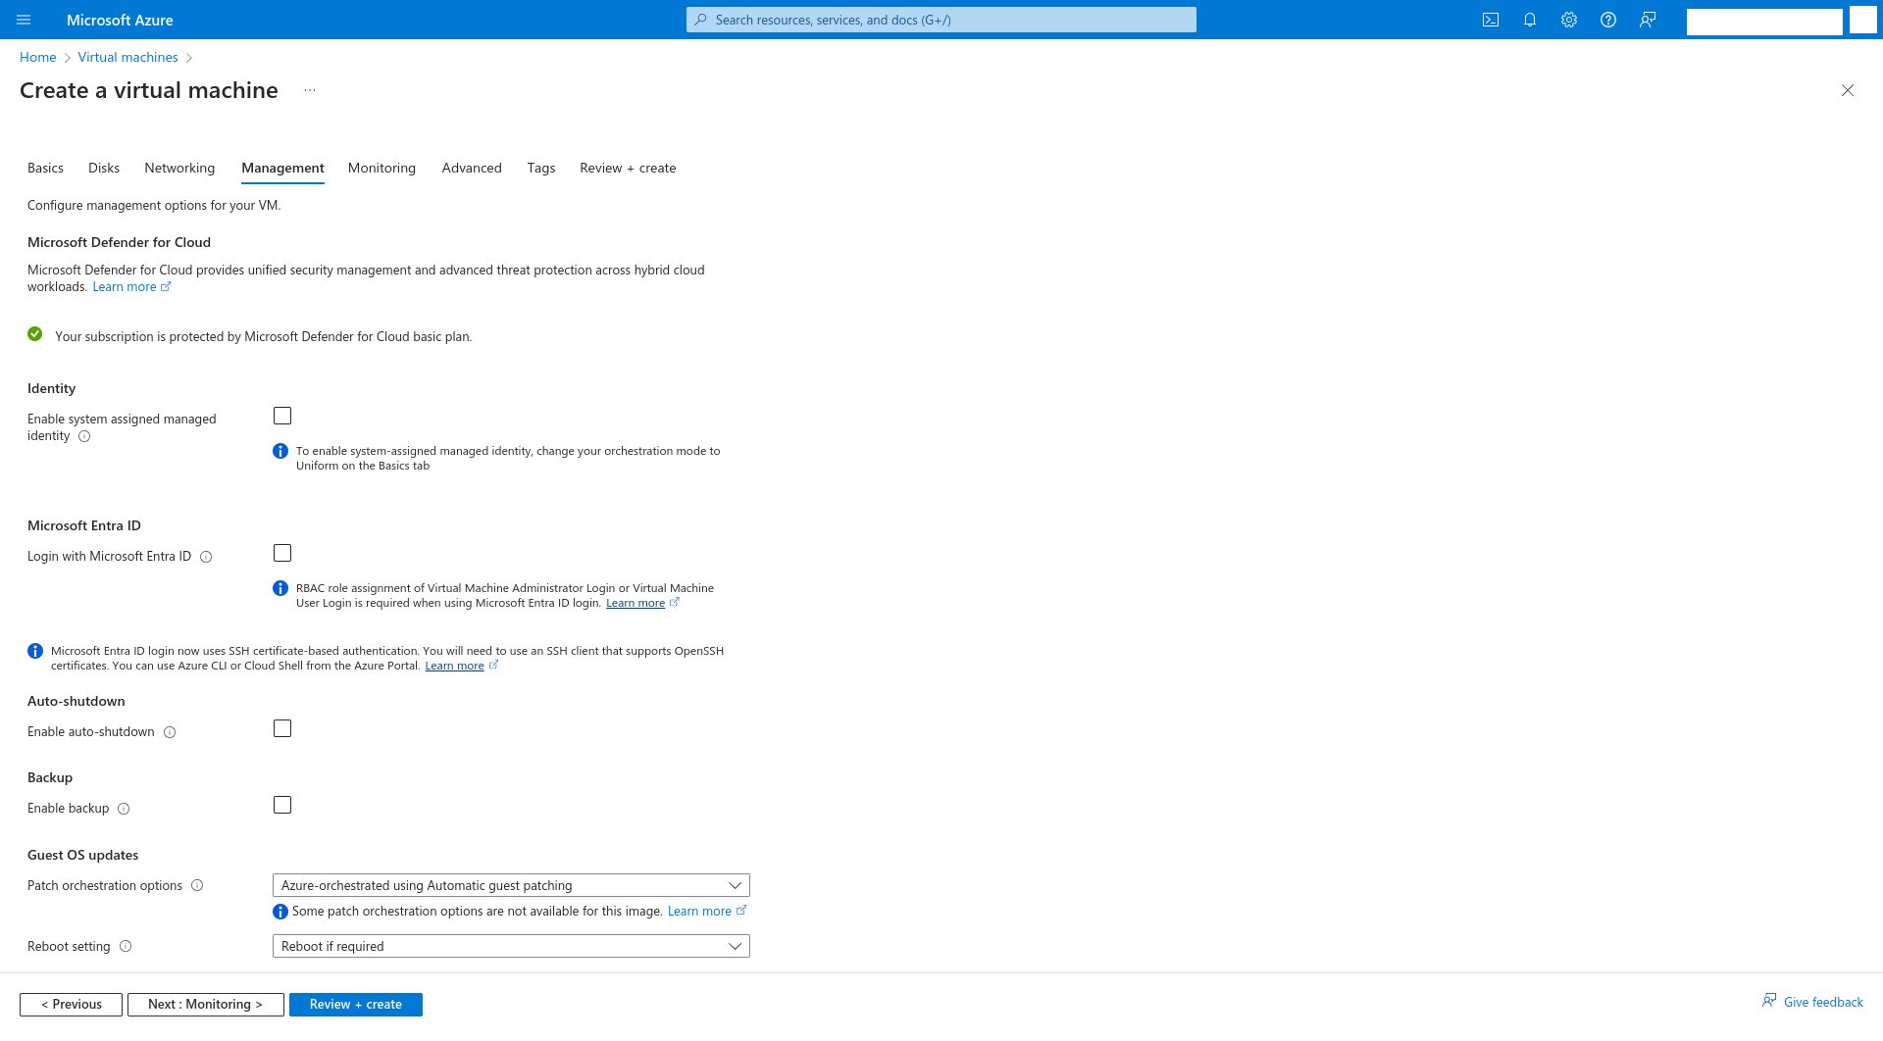Show info for Patch orchestration options
Viewport: 1883px width, 1041px height.
click(197, 885)
